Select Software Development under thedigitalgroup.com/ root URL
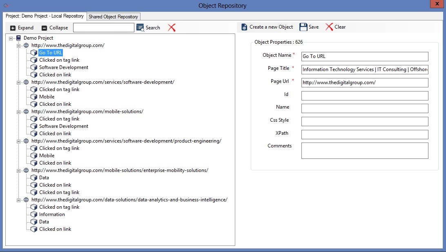446x252 pixels. (x=64, y=67)
